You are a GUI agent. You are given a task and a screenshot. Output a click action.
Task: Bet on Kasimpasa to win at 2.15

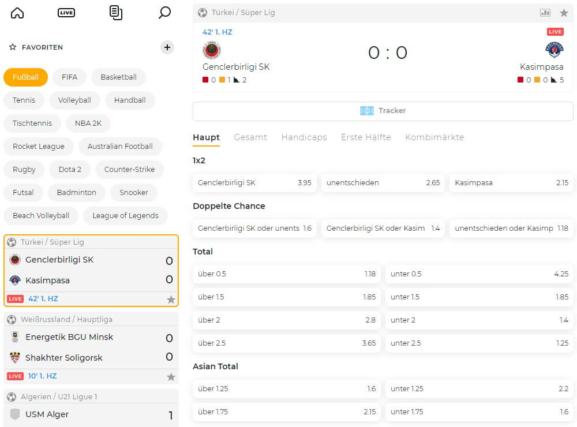pyautogui.click(x=511, y=183)
